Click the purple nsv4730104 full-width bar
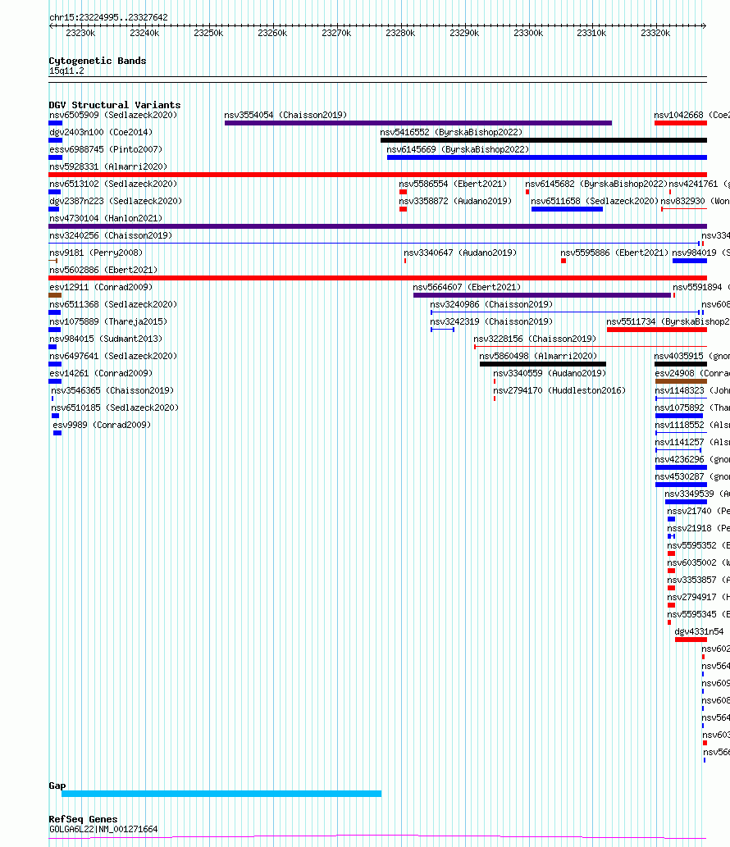The height and width of the screenshot is (847, 730). 377,226
